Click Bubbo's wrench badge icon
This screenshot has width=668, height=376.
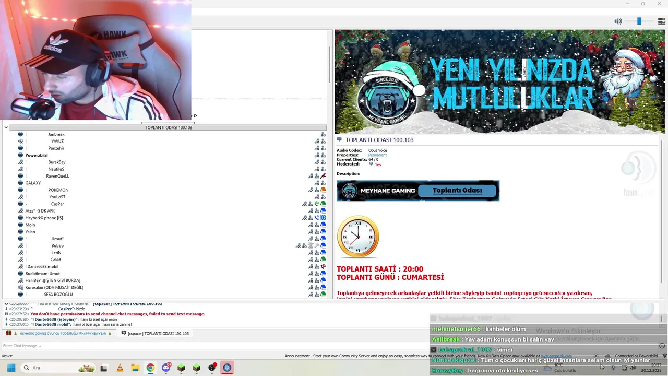tap(317, 245)
